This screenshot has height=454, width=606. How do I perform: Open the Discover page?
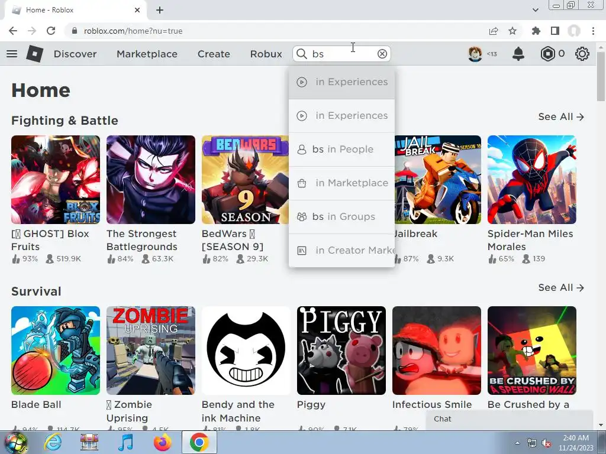click(75, 54)
